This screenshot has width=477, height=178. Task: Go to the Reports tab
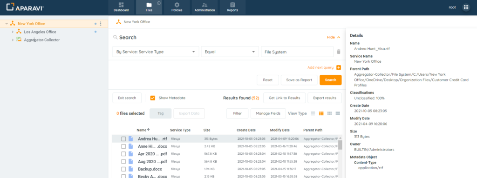tap(232, 7)
